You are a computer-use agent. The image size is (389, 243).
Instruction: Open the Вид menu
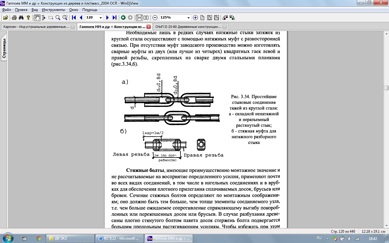[35, 10]
